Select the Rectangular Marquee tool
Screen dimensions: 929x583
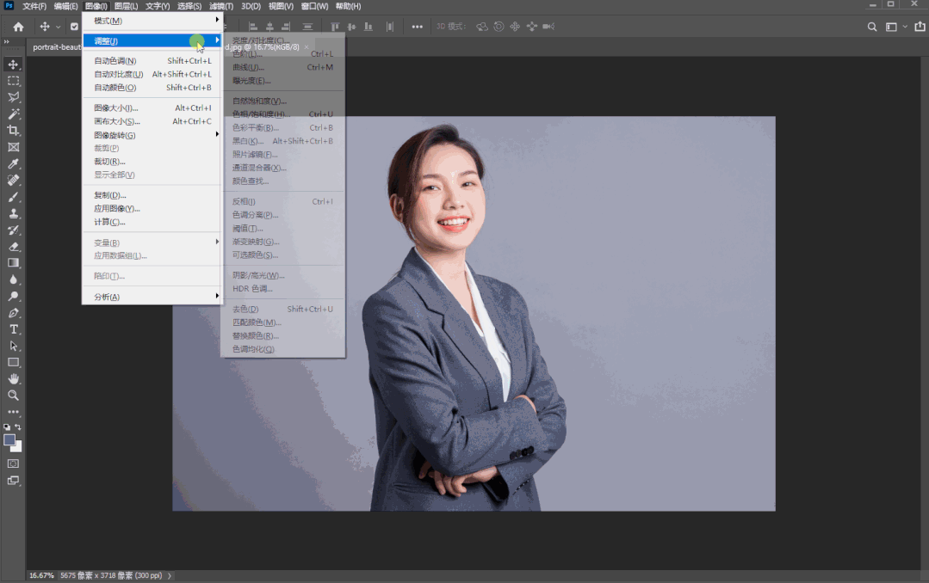[13, 81]
